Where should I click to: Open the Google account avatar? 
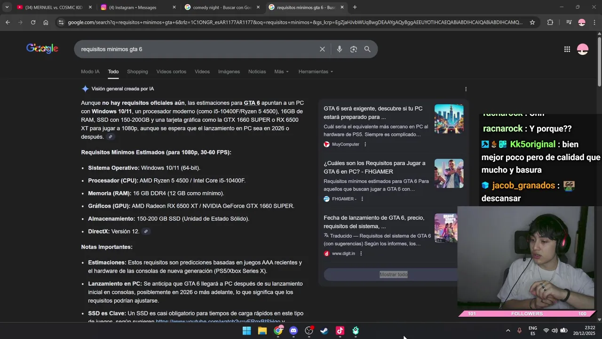point(583,49)
